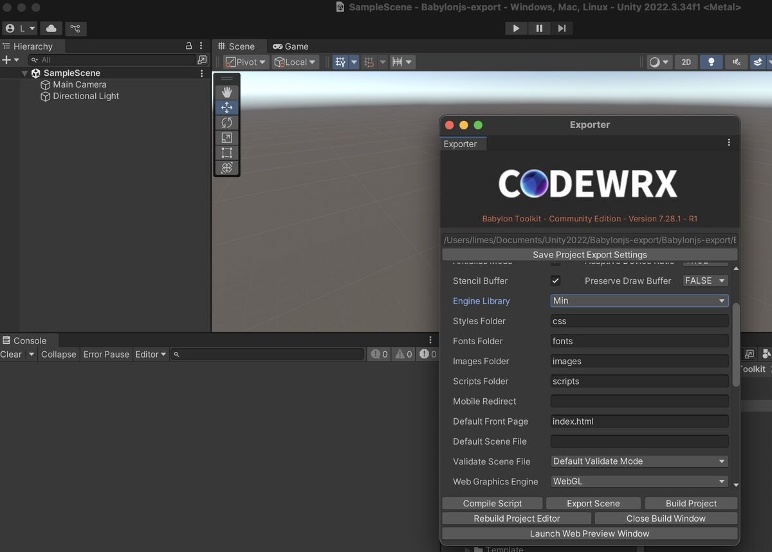The image size is (772, 552).
Task: Select the Move tool in Scene
Action: coord(226,107)
